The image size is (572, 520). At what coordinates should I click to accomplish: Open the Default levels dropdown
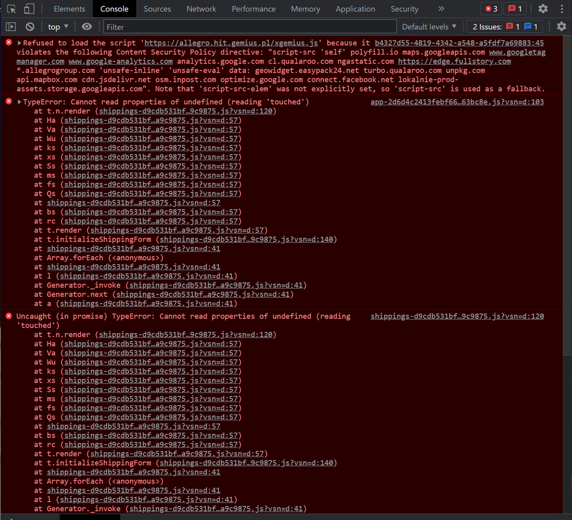click(429, 27)
